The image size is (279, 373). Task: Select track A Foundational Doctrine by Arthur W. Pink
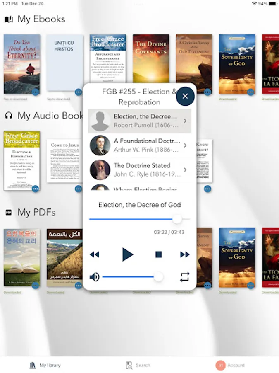tap(140, 145)
